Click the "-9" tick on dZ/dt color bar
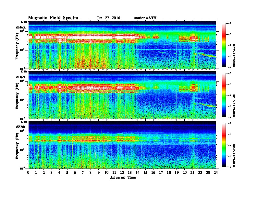This screenshot has height=198, width=257. (x=230, y=167)
